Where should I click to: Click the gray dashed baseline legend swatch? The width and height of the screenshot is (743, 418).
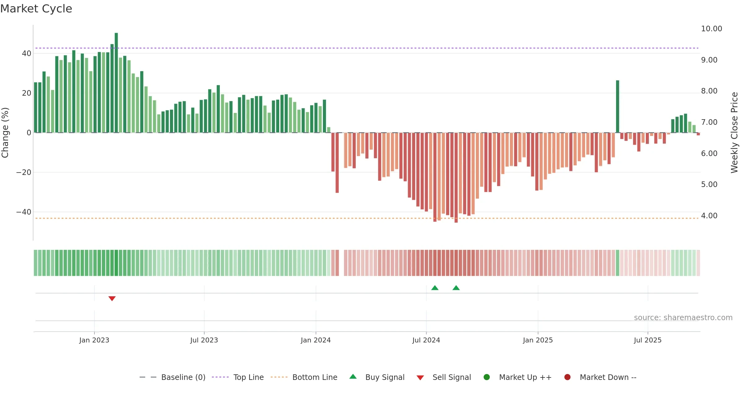148,377
